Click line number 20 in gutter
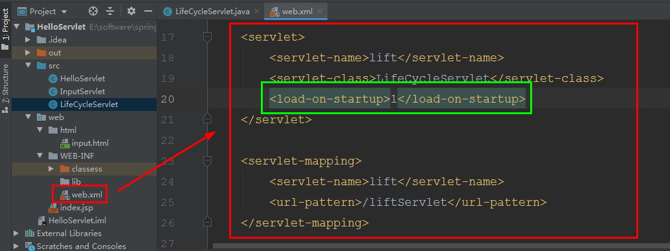 [x=168, y=99]
